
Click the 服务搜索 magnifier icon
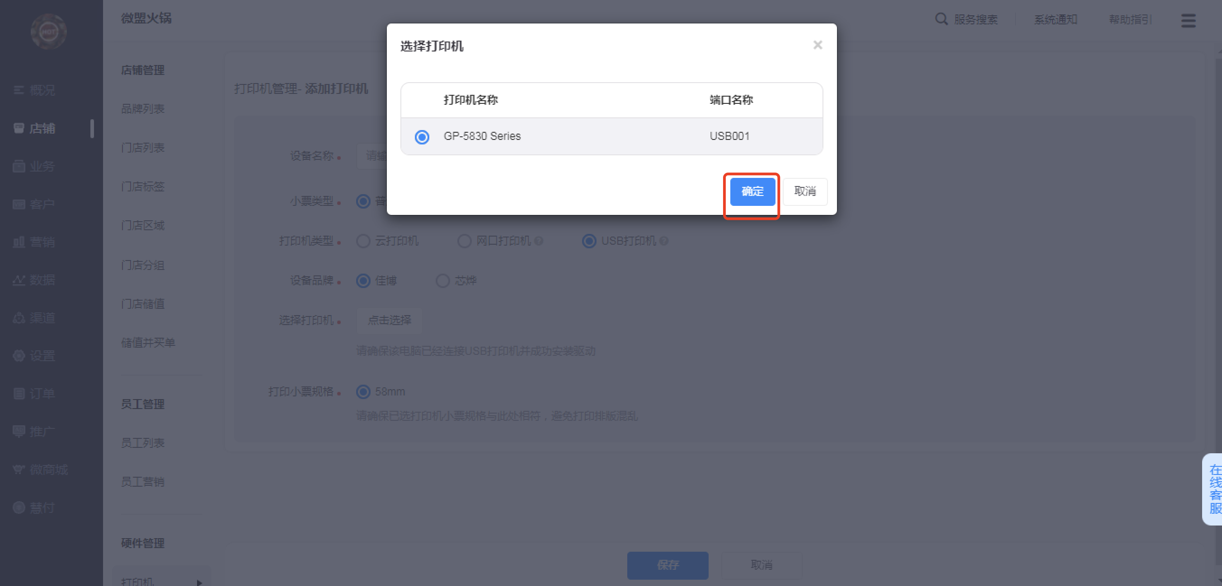941,19
